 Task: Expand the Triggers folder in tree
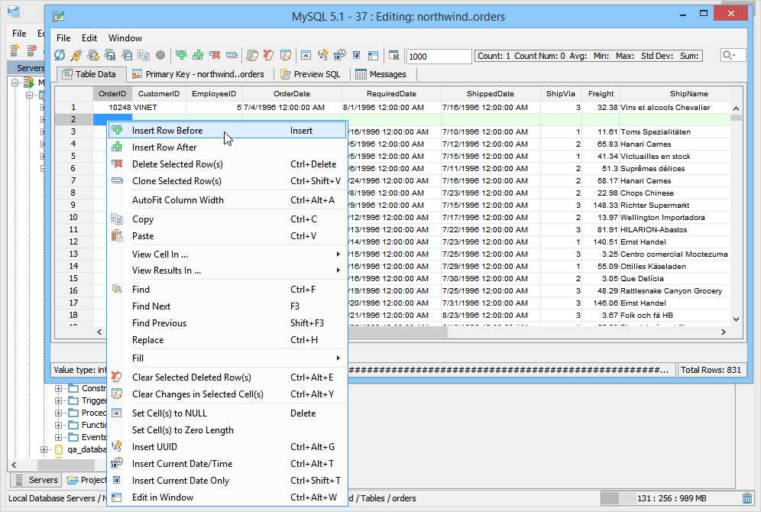(x=58, y=401)
